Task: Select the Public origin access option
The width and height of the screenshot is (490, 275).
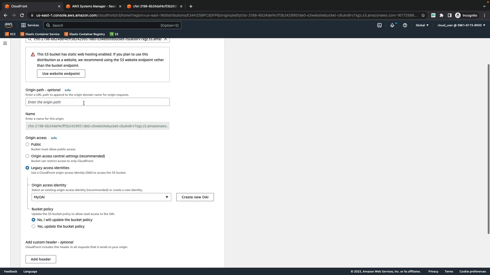Action: click(x=27, y=144)
